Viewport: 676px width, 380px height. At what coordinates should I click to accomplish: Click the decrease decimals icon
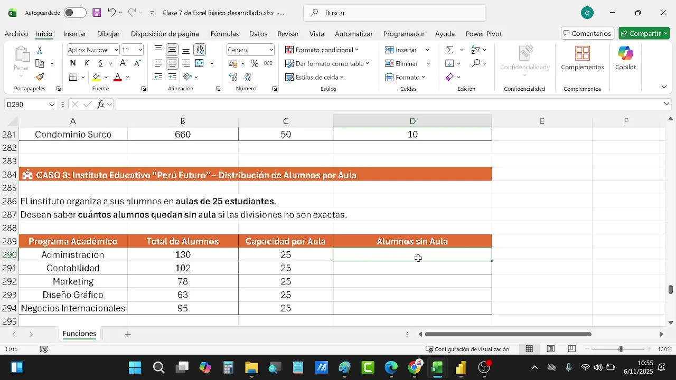[247, 77]
